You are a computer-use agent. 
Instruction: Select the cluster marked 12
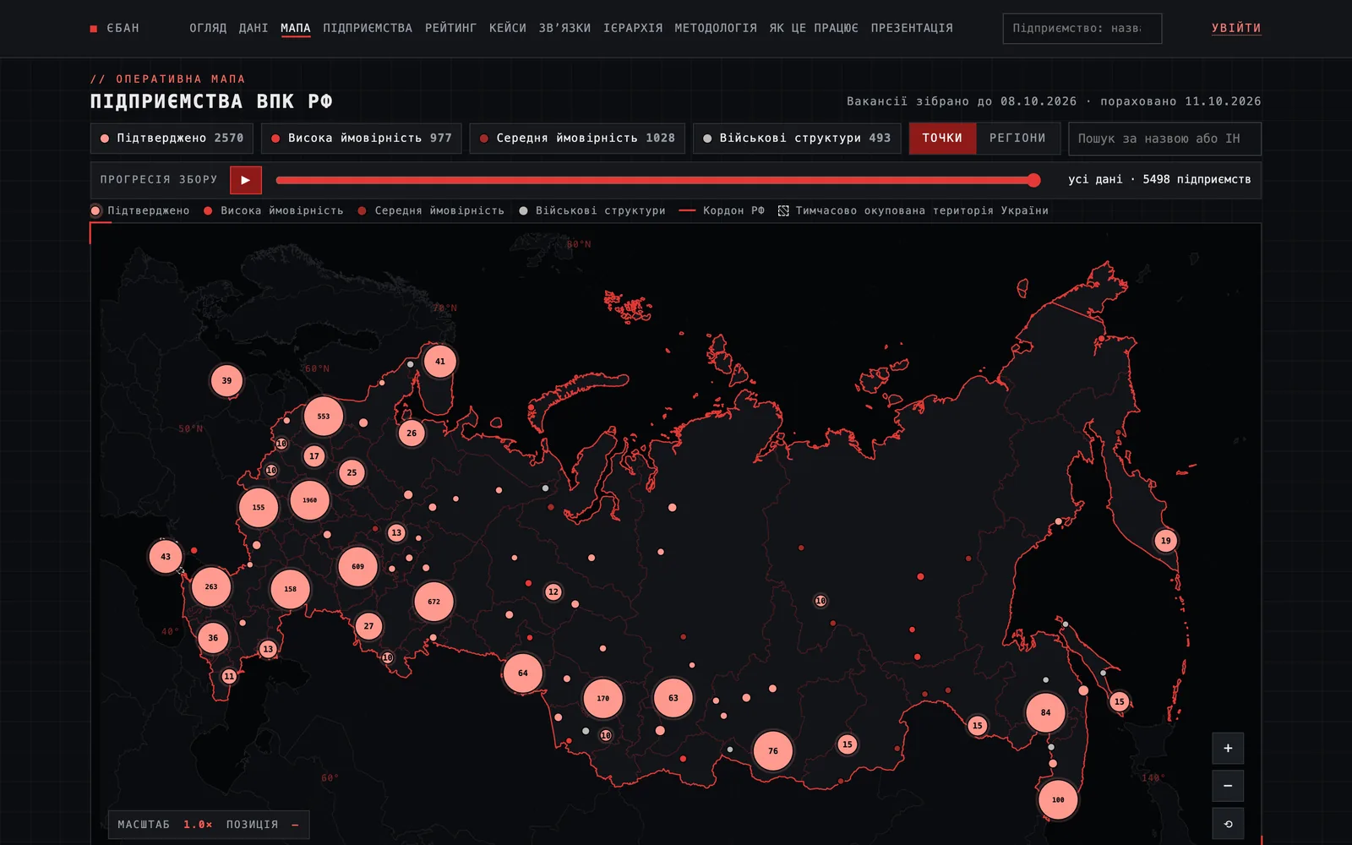[553, 591]
